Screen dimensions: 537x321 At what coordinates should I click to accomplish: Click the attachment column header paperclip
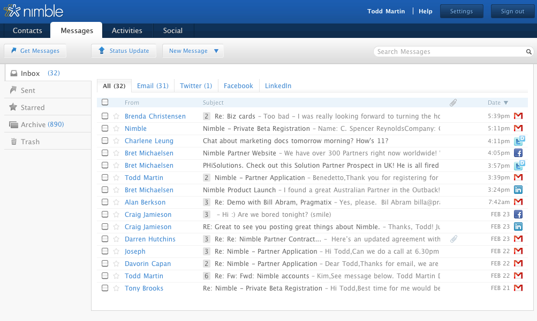453,103
